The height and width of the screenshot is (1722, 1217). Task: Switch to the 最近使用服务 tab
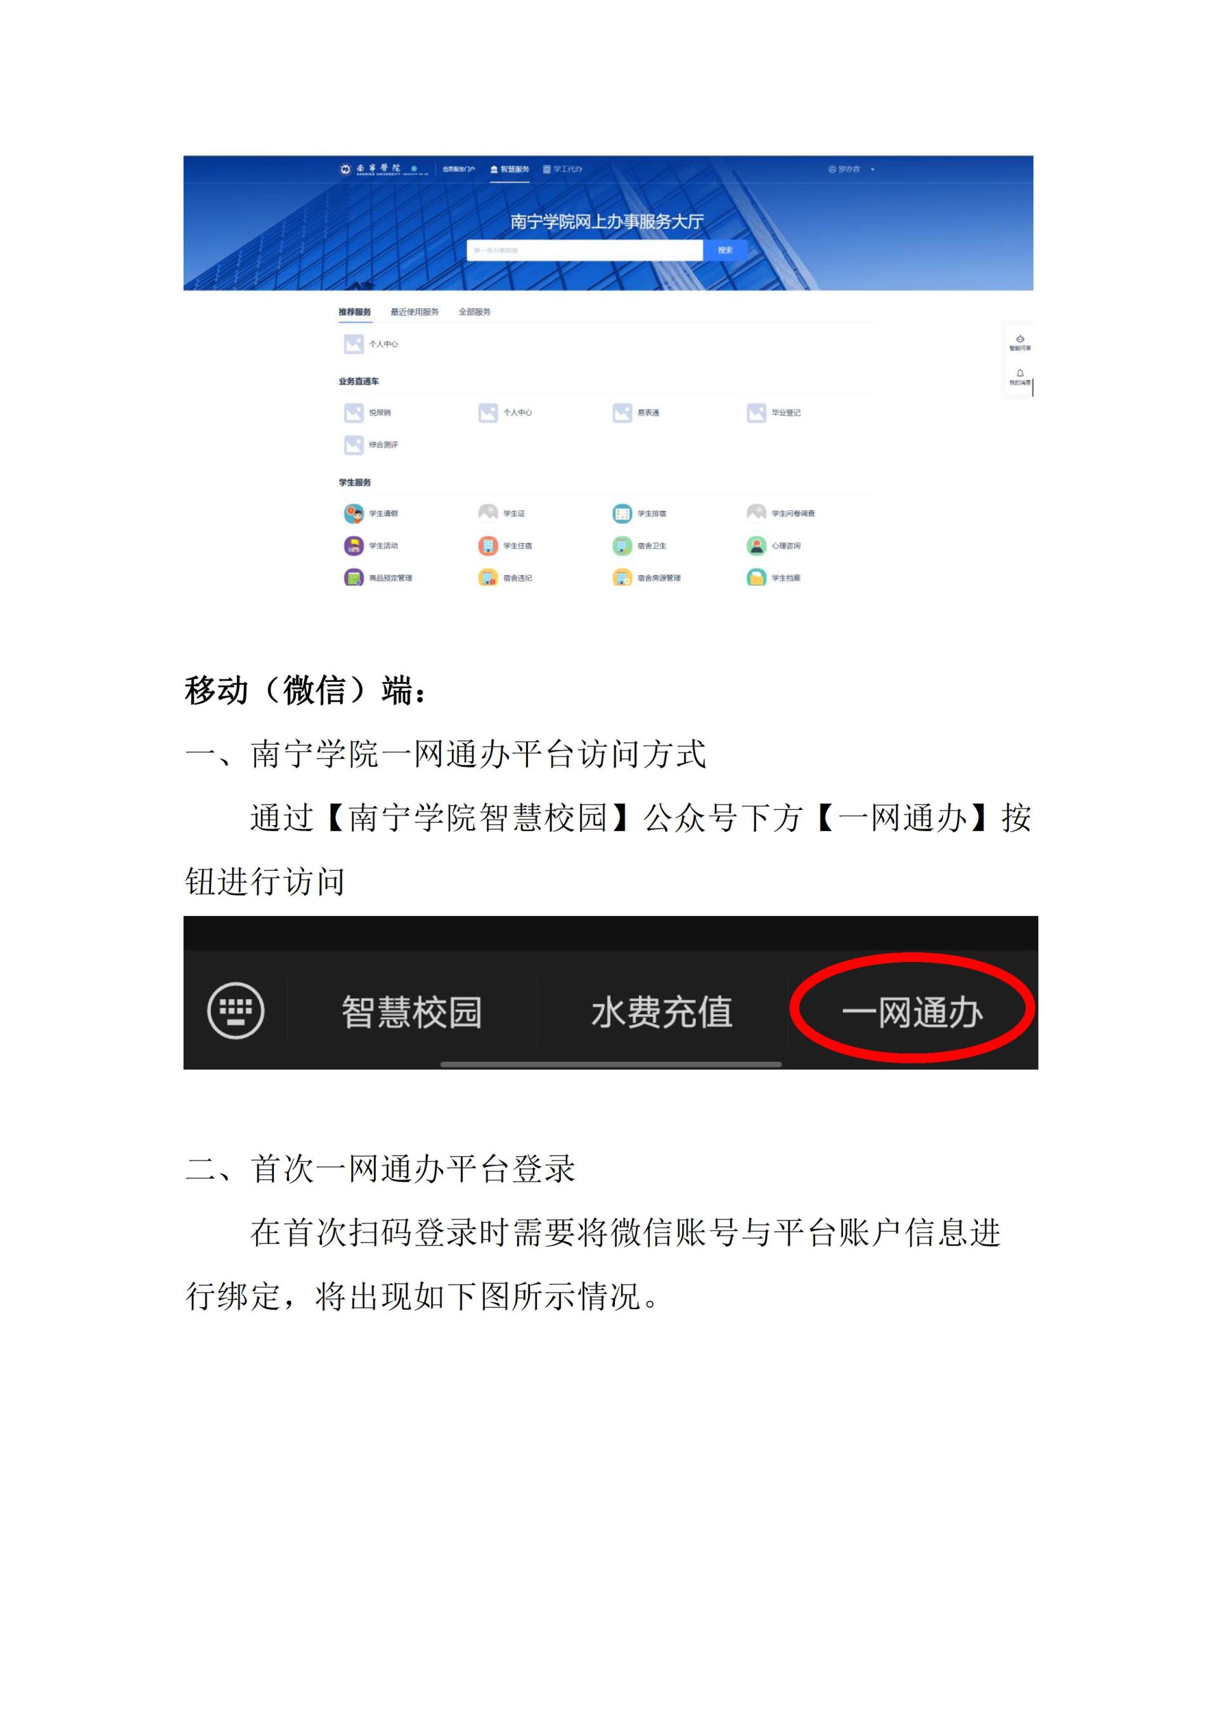click(415, 311)
